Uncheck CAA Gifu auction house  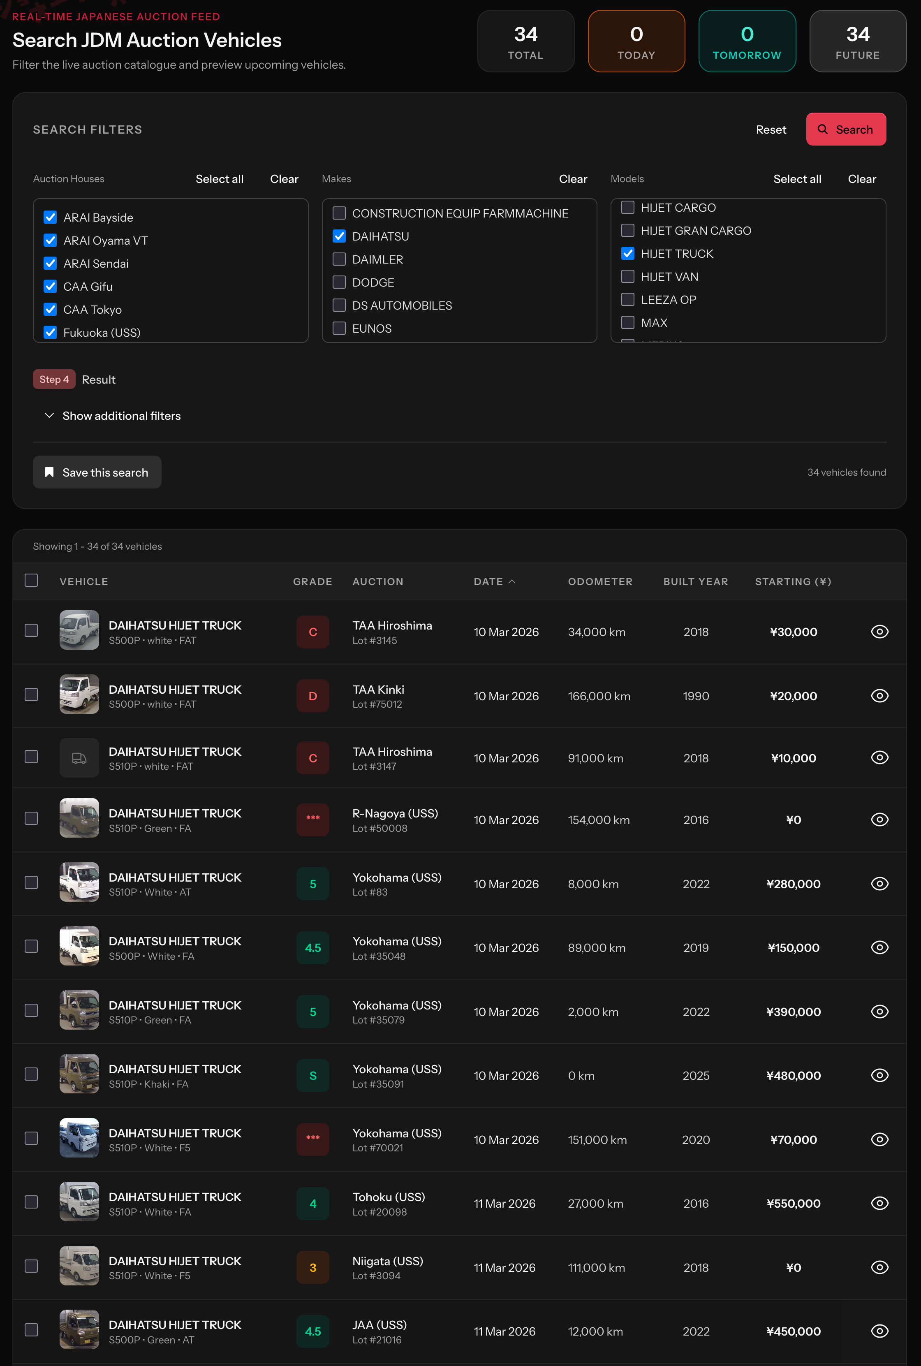pos(51,287)
